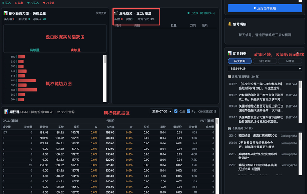Select the 500.00 strike row
The height and width of the screenshot is (194, 307).
(x=108, y=138)
